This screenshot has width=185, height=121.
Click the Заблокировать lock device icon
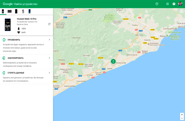point(4,58)
